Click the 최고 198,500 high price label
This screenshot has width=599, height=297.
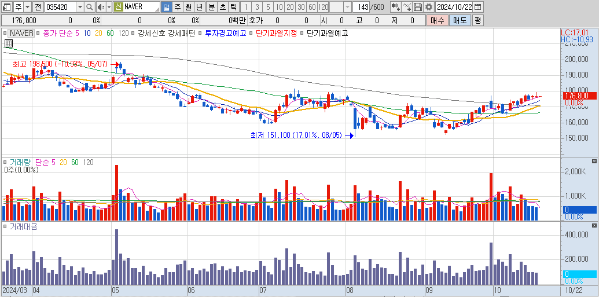pos(61,63)
